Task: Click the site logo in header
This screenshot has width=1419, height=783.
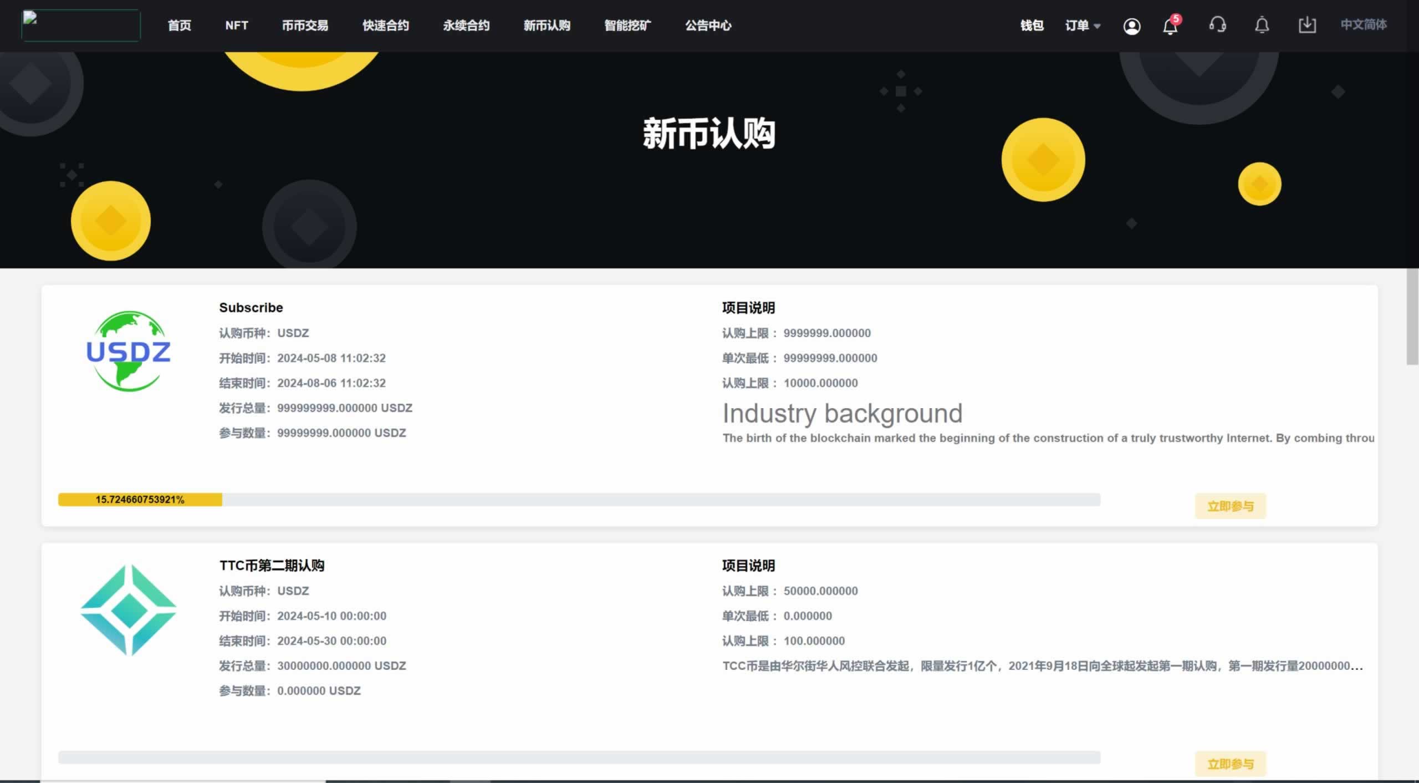Action: [x=81, y=26]
